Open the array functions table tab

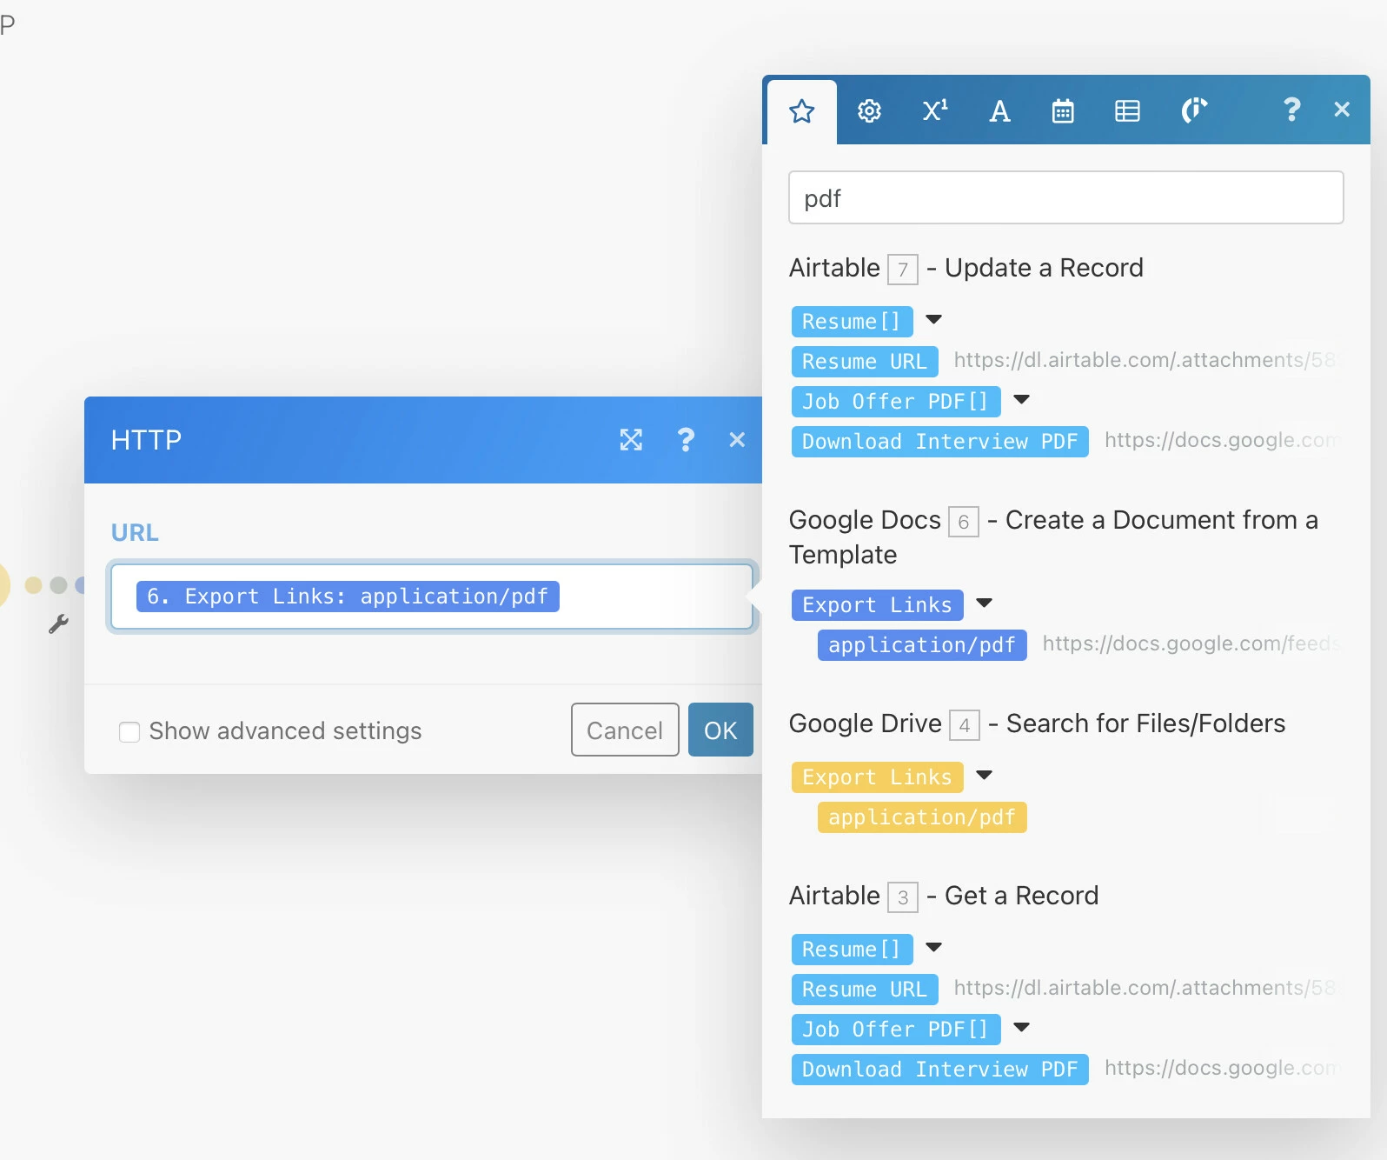1127,111
